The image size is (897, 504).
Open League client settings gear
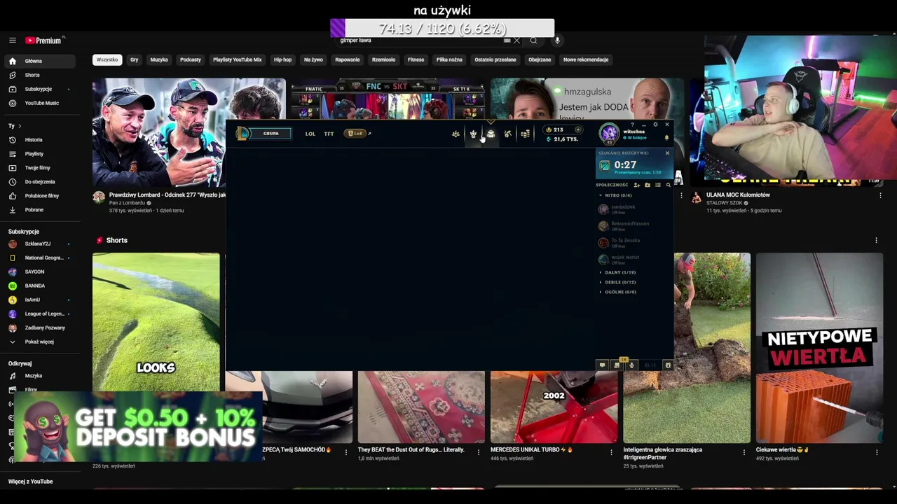click(x=655, y=125)
